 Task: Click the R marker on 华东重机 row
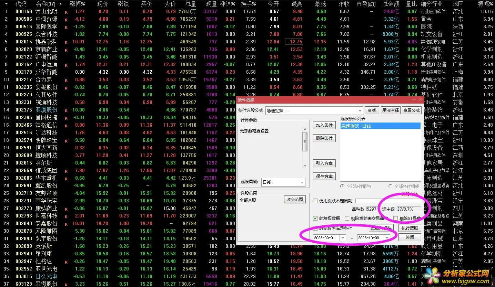tap(66, 179)
